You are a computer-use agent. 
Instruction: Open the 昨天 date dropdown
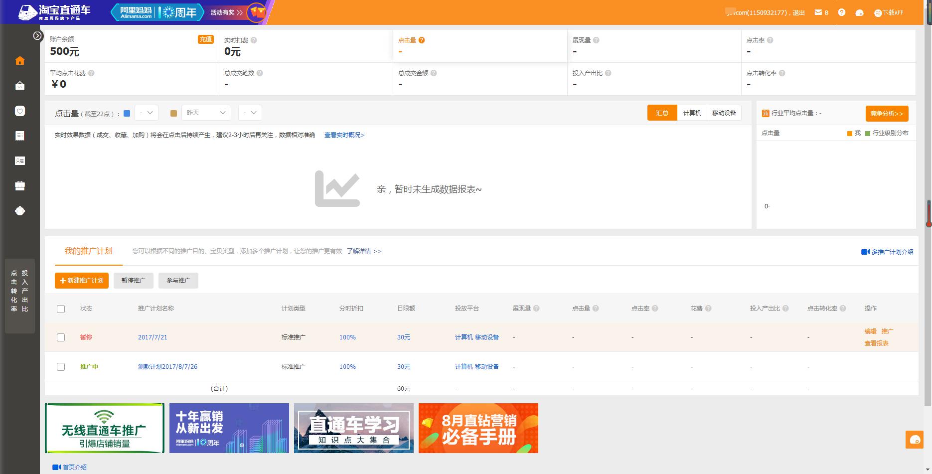[x=206, y=113]
